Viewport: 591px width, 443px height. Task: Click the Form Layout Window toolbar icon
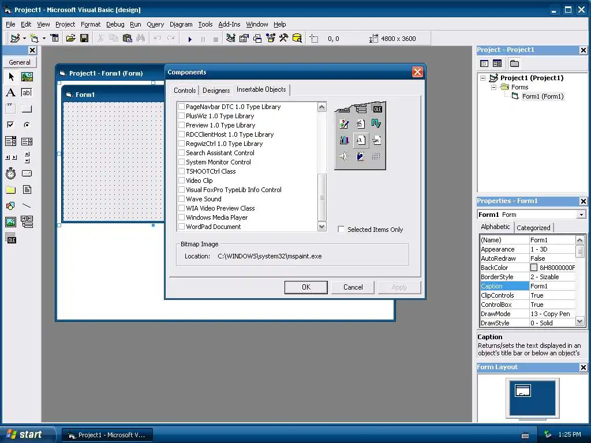pyautogui.click(x=257, y=38)
